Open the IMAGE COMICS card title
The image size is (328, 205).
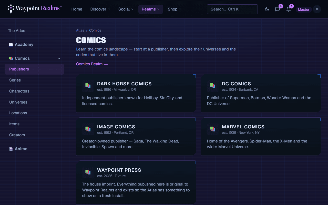click(x=116, y=127)
